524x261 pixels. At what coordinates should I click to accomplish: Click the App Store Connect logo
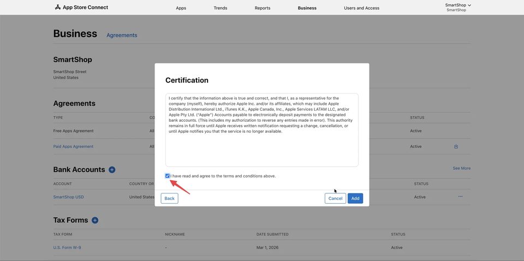click(81, 7)
